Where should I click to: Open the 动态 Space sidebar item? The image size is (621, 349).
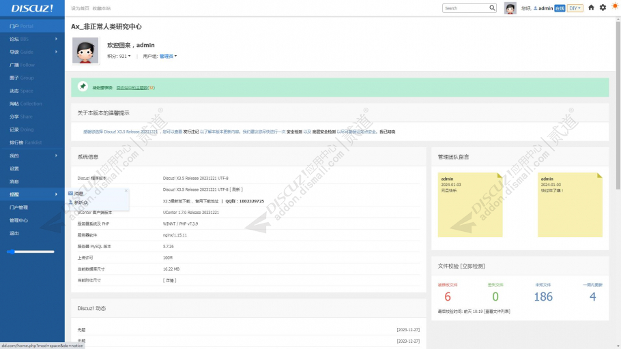coord(32,91)
